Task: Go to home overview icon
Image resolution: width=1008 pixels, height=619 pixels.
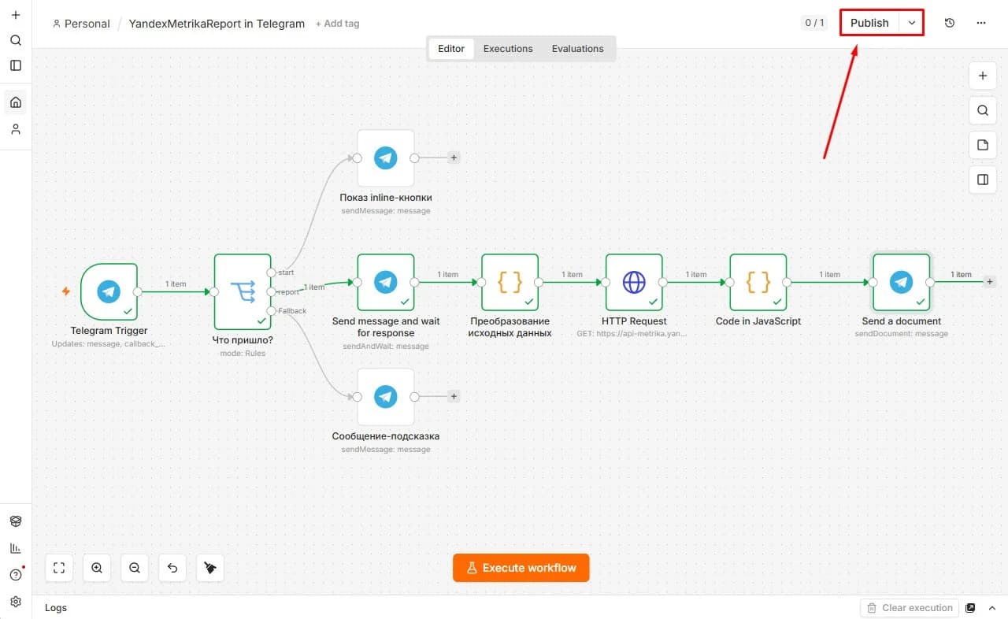Action: 16,102
